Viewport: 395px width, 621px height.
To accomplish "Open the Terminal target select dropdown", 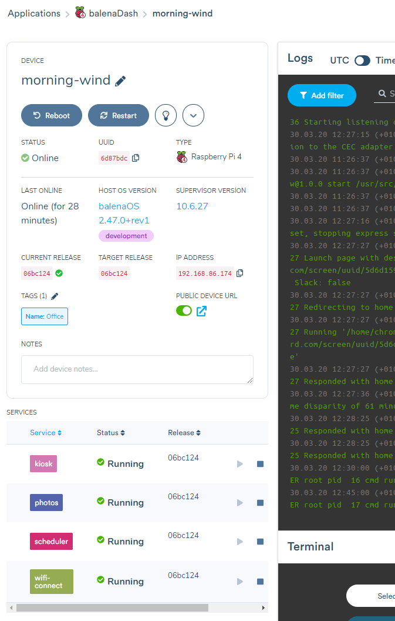I will click(370, 596).
